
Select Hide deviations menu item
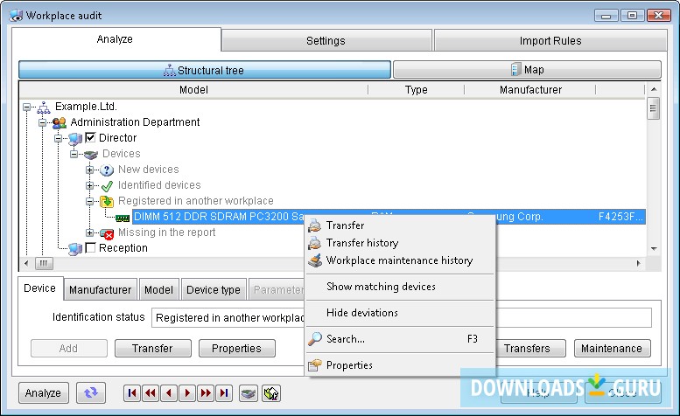[x=400, y=313]
